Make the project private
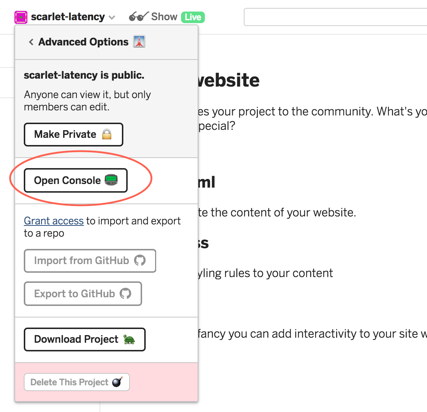The width and height of the screenshot is (427, 412). [x=73, y=135]
